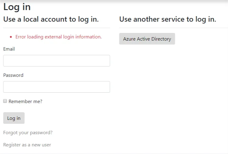228x154 pixels.
Task: Click the red bullet beside the error
Action: coord(11,37)
